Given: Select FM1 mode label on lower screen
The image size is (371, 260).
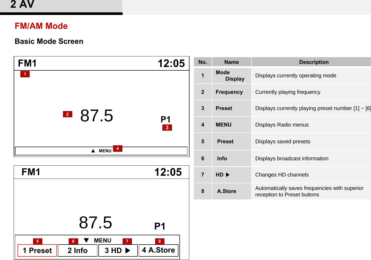Looking at the screenshot, I should (31, 172).
